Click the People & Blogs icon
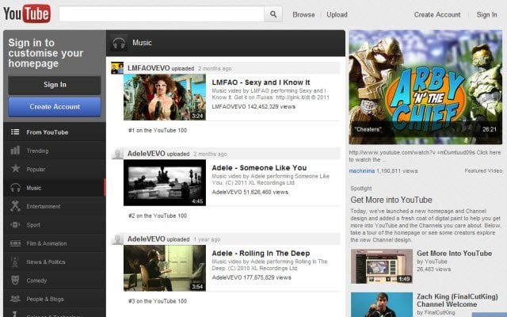 [x=15, y=299]
